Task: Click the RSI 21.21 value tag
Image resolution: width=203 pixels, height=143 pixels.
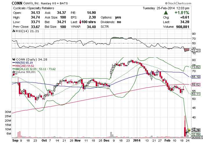Action: (x=196, y=50)
